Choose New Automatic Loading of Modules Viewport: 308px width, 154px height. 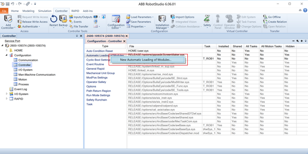(148, 60)
